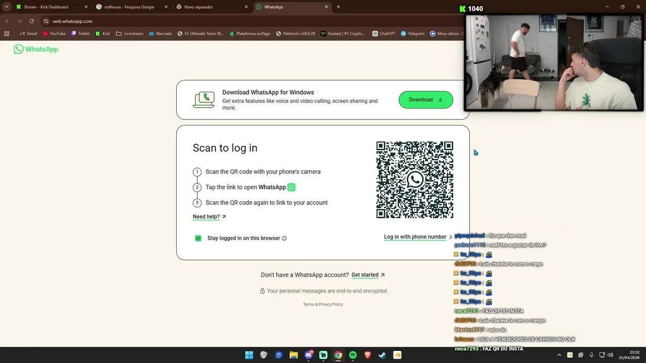646x363 pixels.
Task: Open Discord from the taskbar
Action: pyautogui.click(x=308, y=355)
